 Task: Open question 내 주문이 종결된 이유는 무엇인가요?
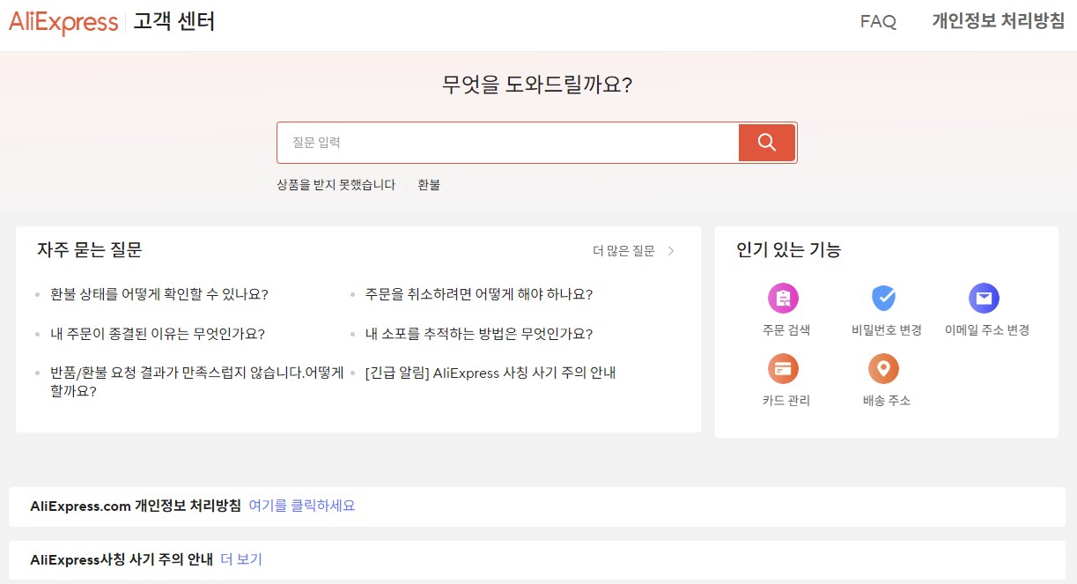(x=158, y=334)
